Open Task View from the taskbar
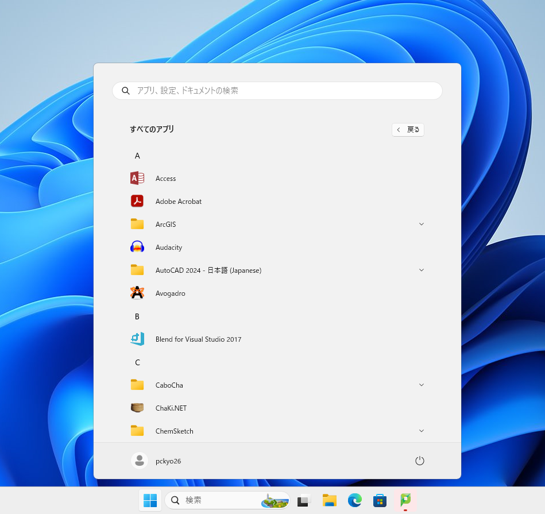545x514 pixels. pyautogui.click(x=303, y=500)
